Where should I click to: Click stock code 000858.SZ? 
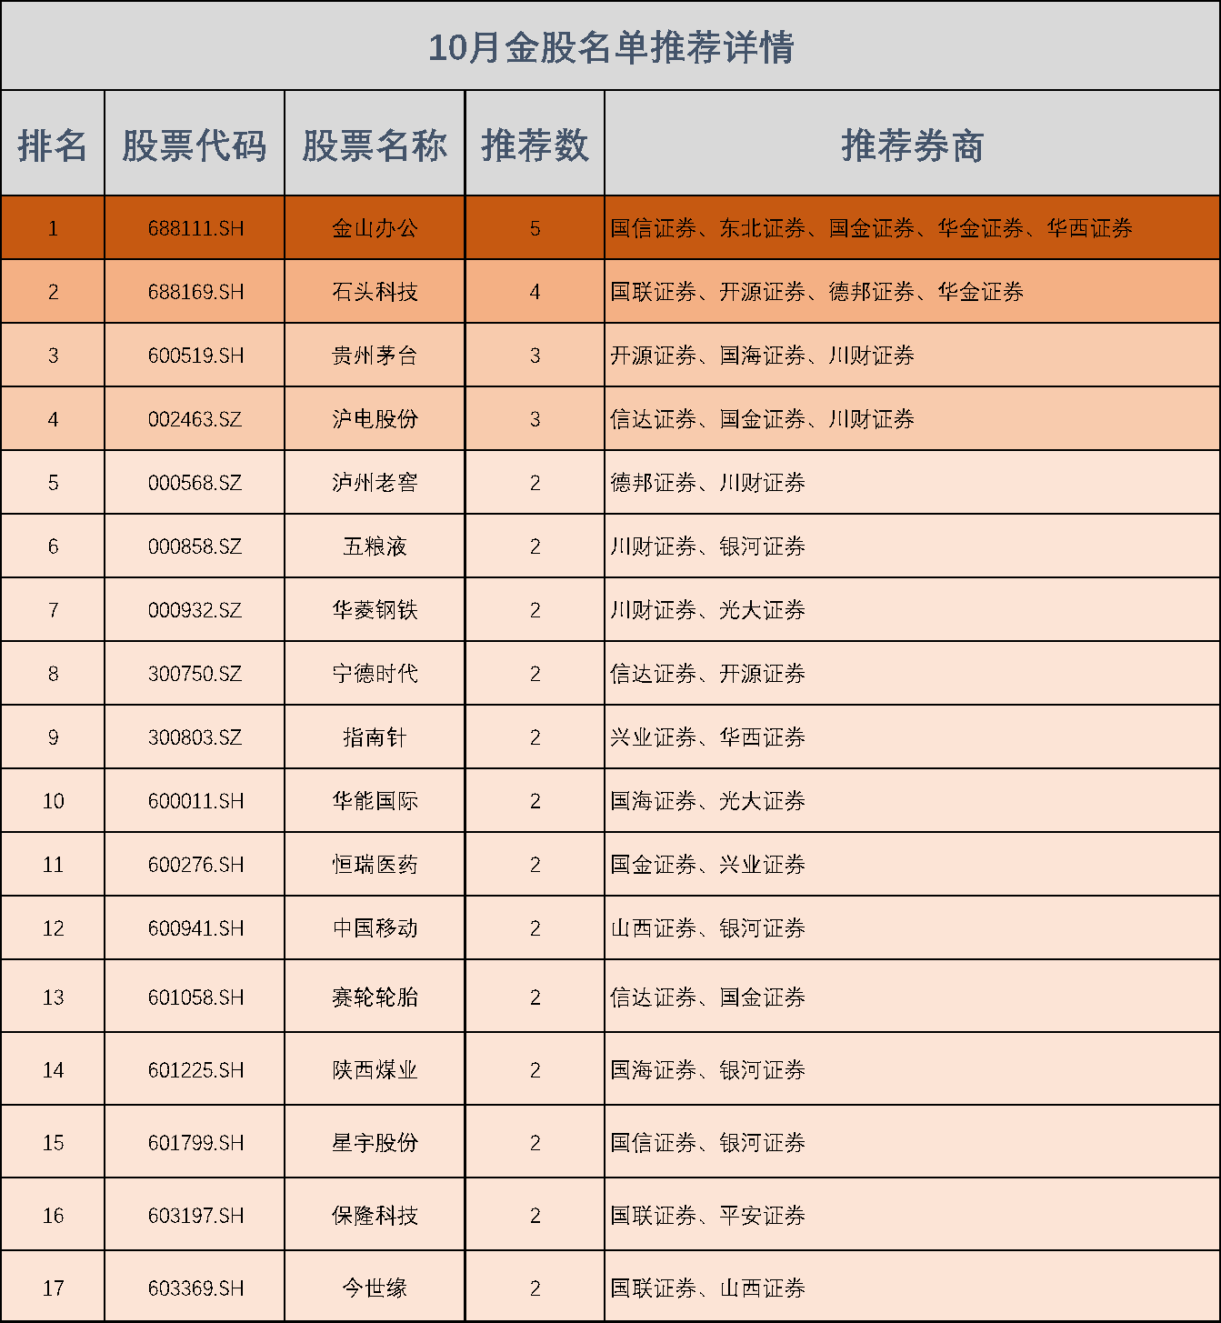point(195,546)
